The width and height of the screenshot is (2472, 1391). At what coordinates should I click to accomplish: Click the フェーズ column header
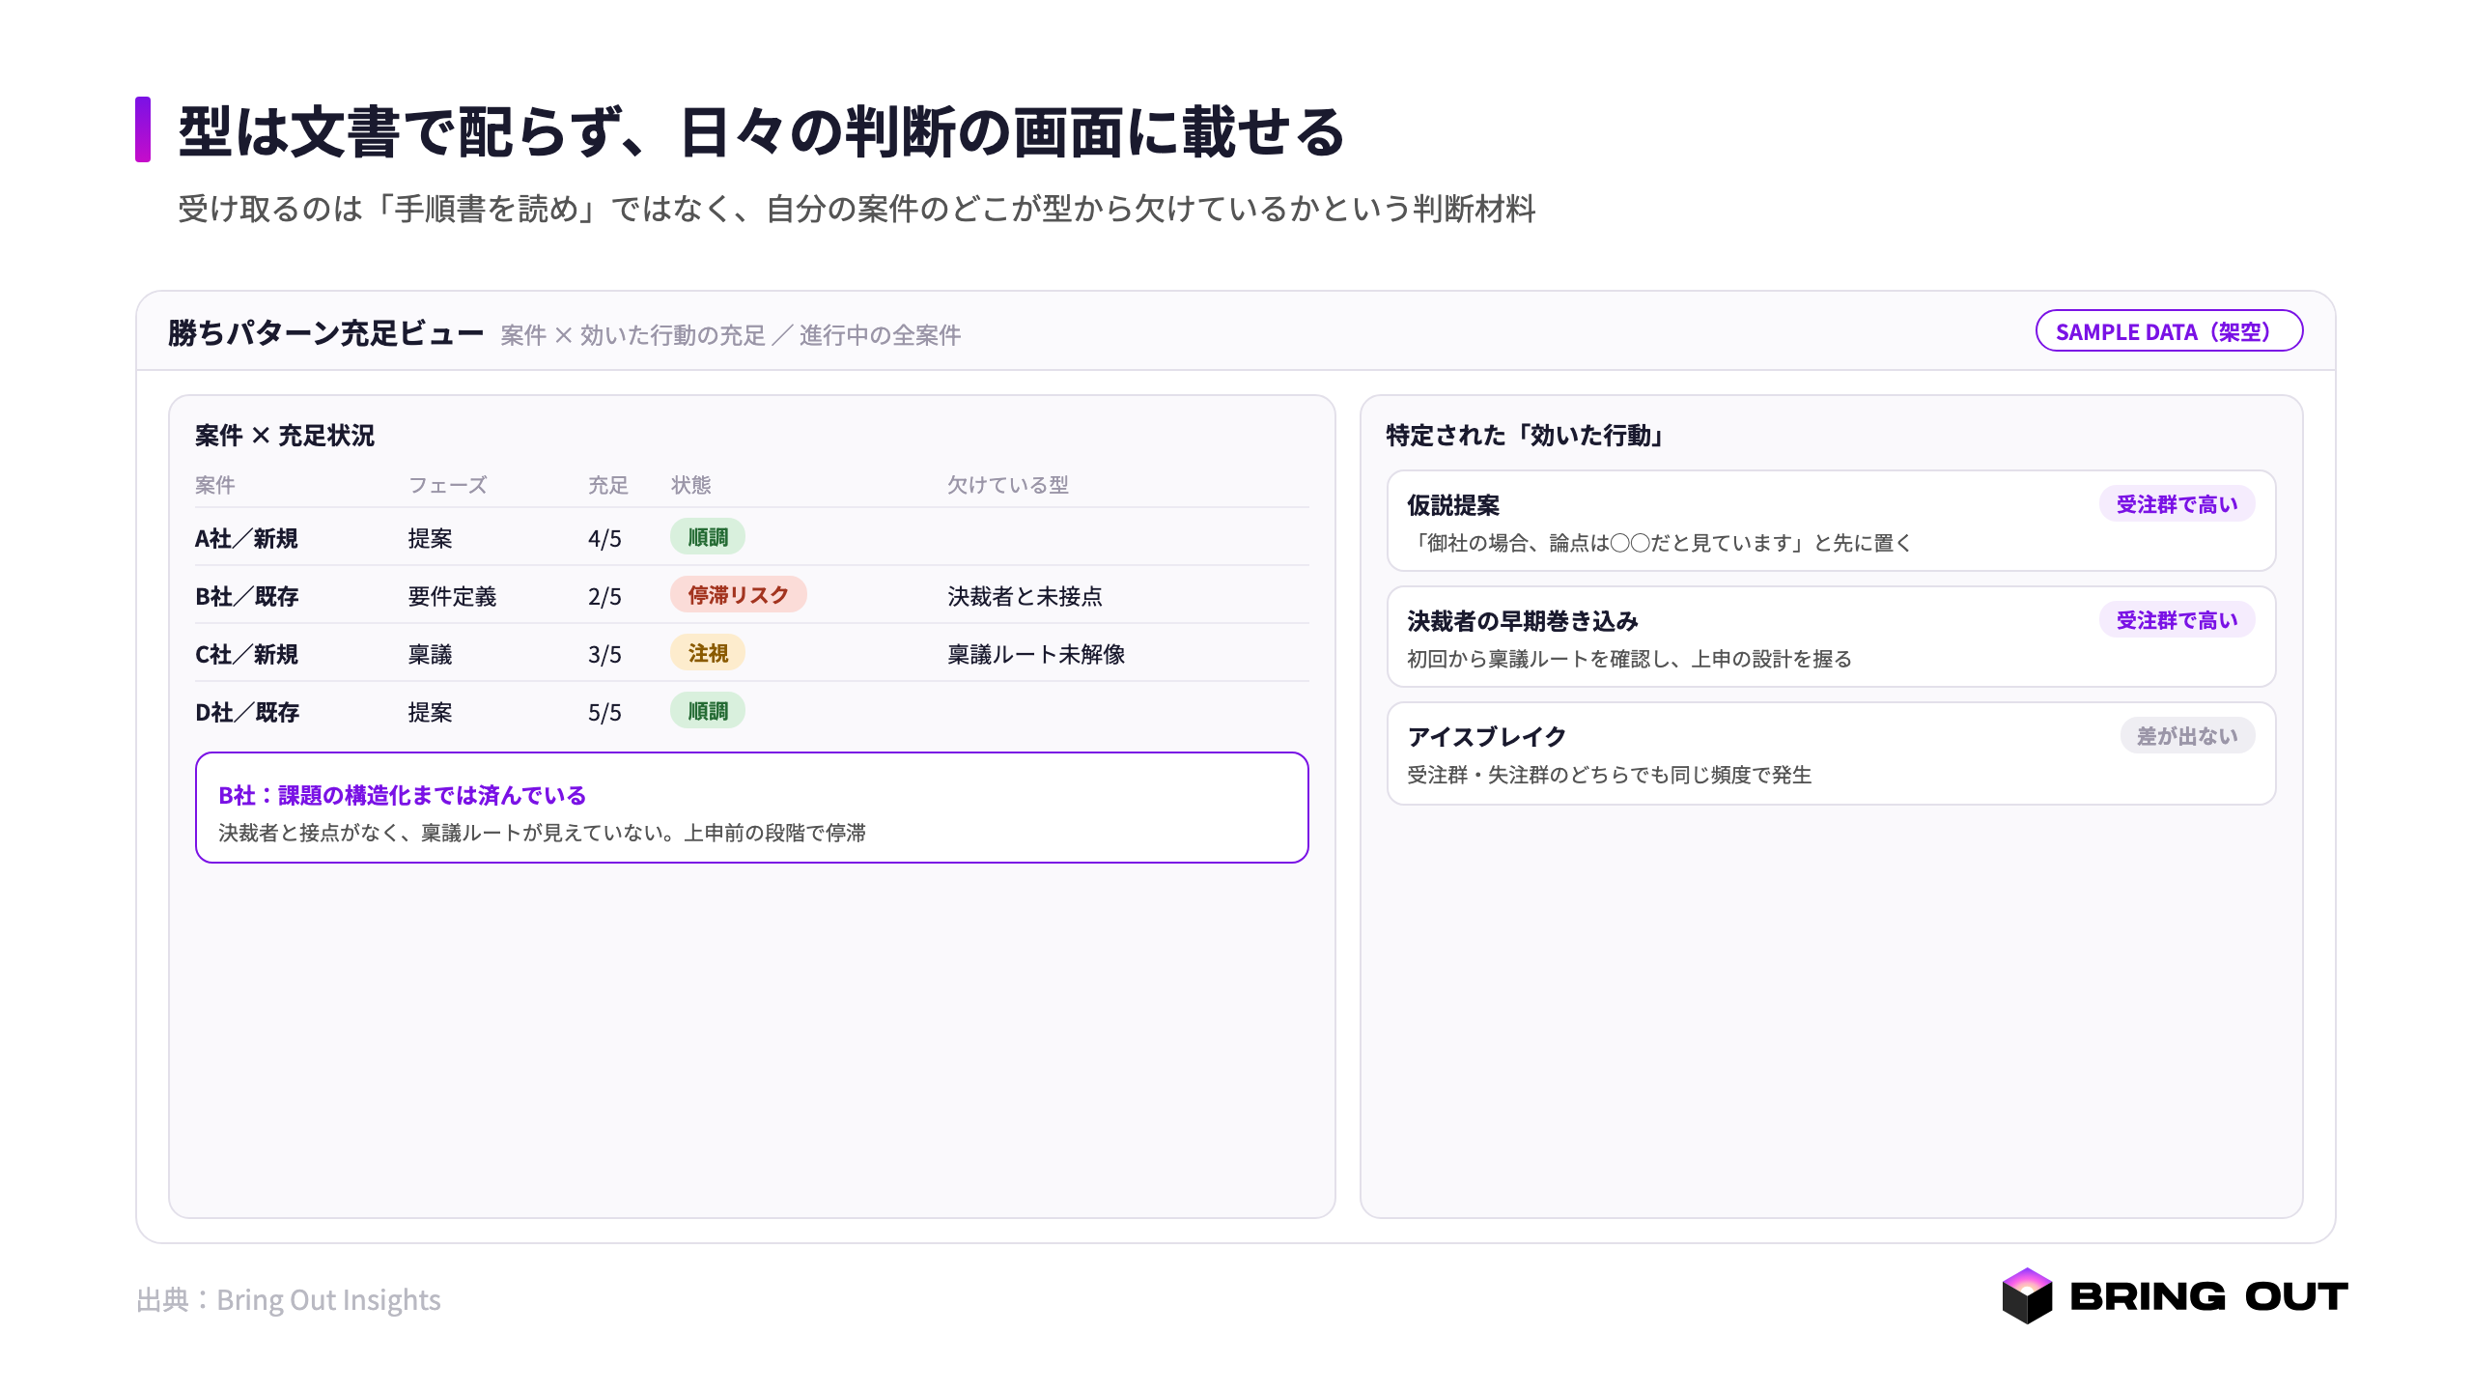tap(448, 485)
